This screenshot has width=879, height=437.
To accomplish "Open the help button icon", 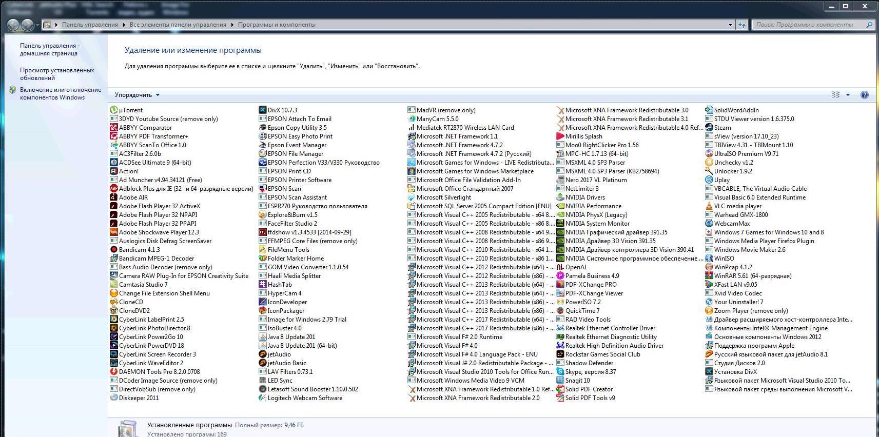I will tap(865, 95).
